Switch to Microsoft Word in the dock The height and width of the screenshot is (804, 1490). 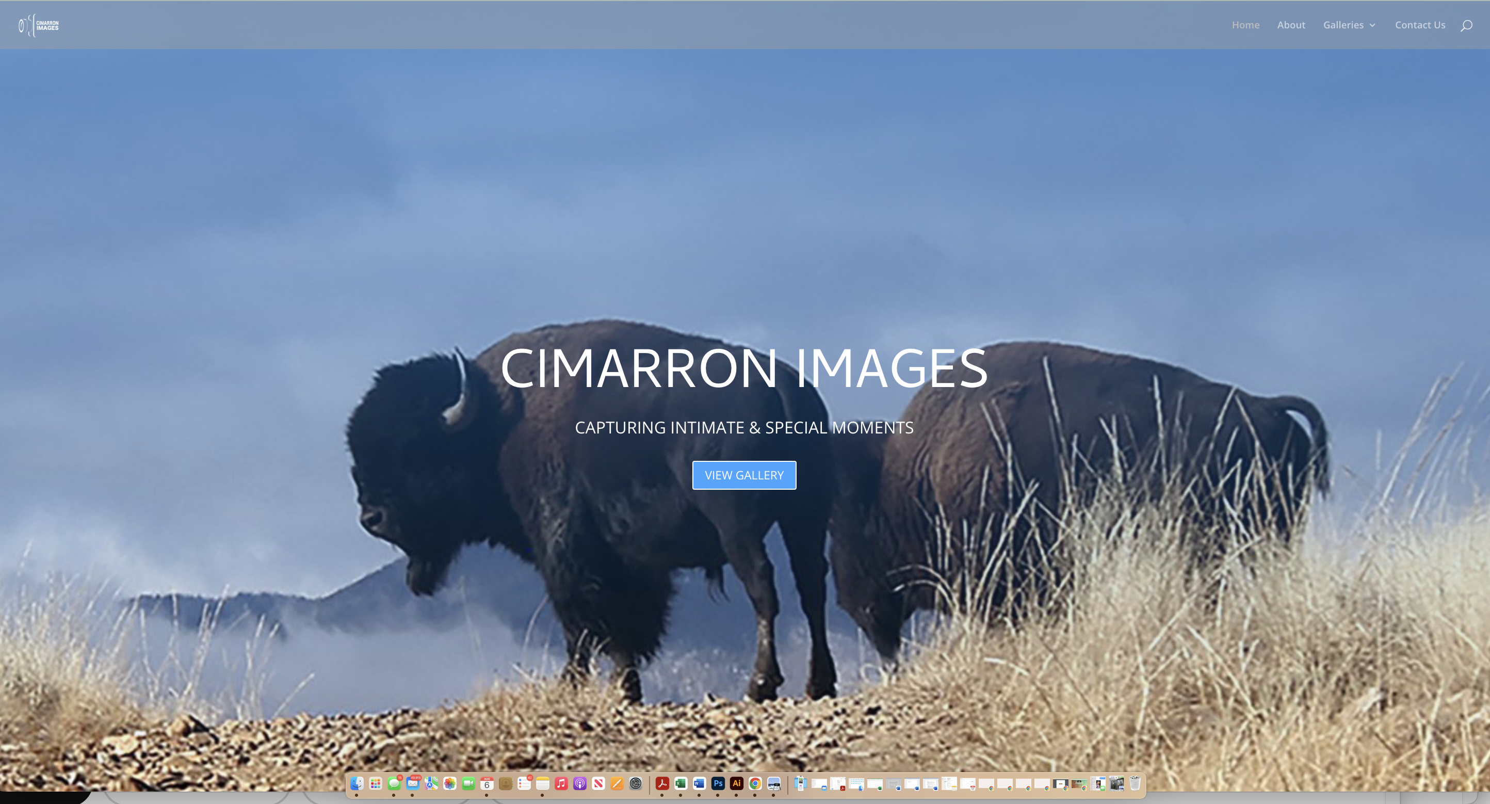click(x=699, y=783)
